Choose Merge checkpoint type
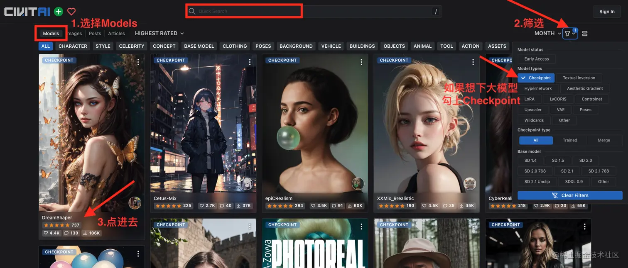628x268 pixels. pyautogui.click(x=604, y=140)
